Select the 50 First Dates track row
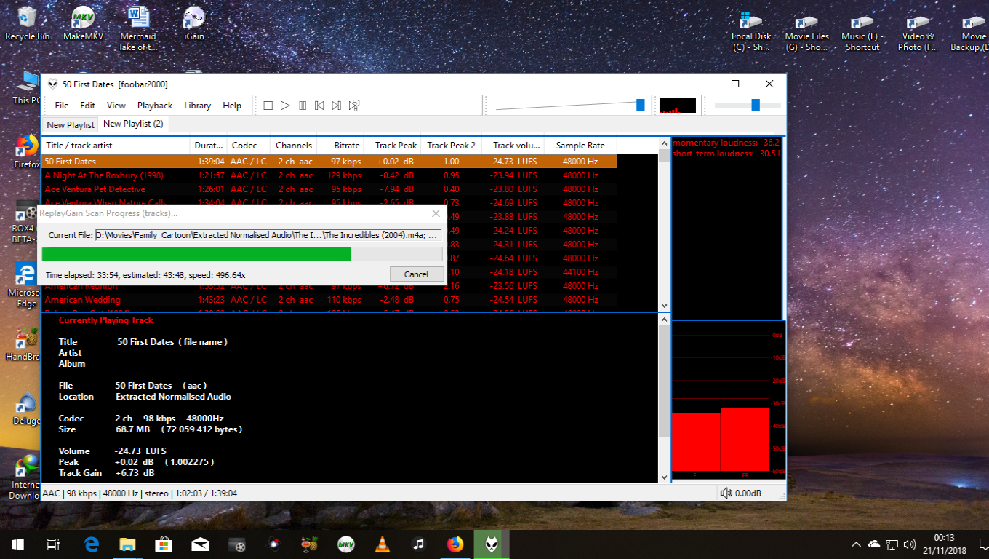 click(x=329, y=162)
